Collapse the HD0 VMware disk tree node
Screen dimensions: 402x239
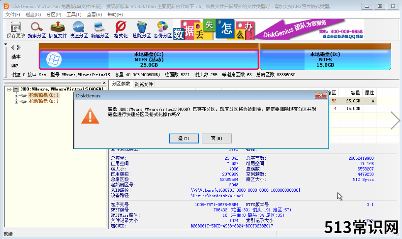coord(9,89)
